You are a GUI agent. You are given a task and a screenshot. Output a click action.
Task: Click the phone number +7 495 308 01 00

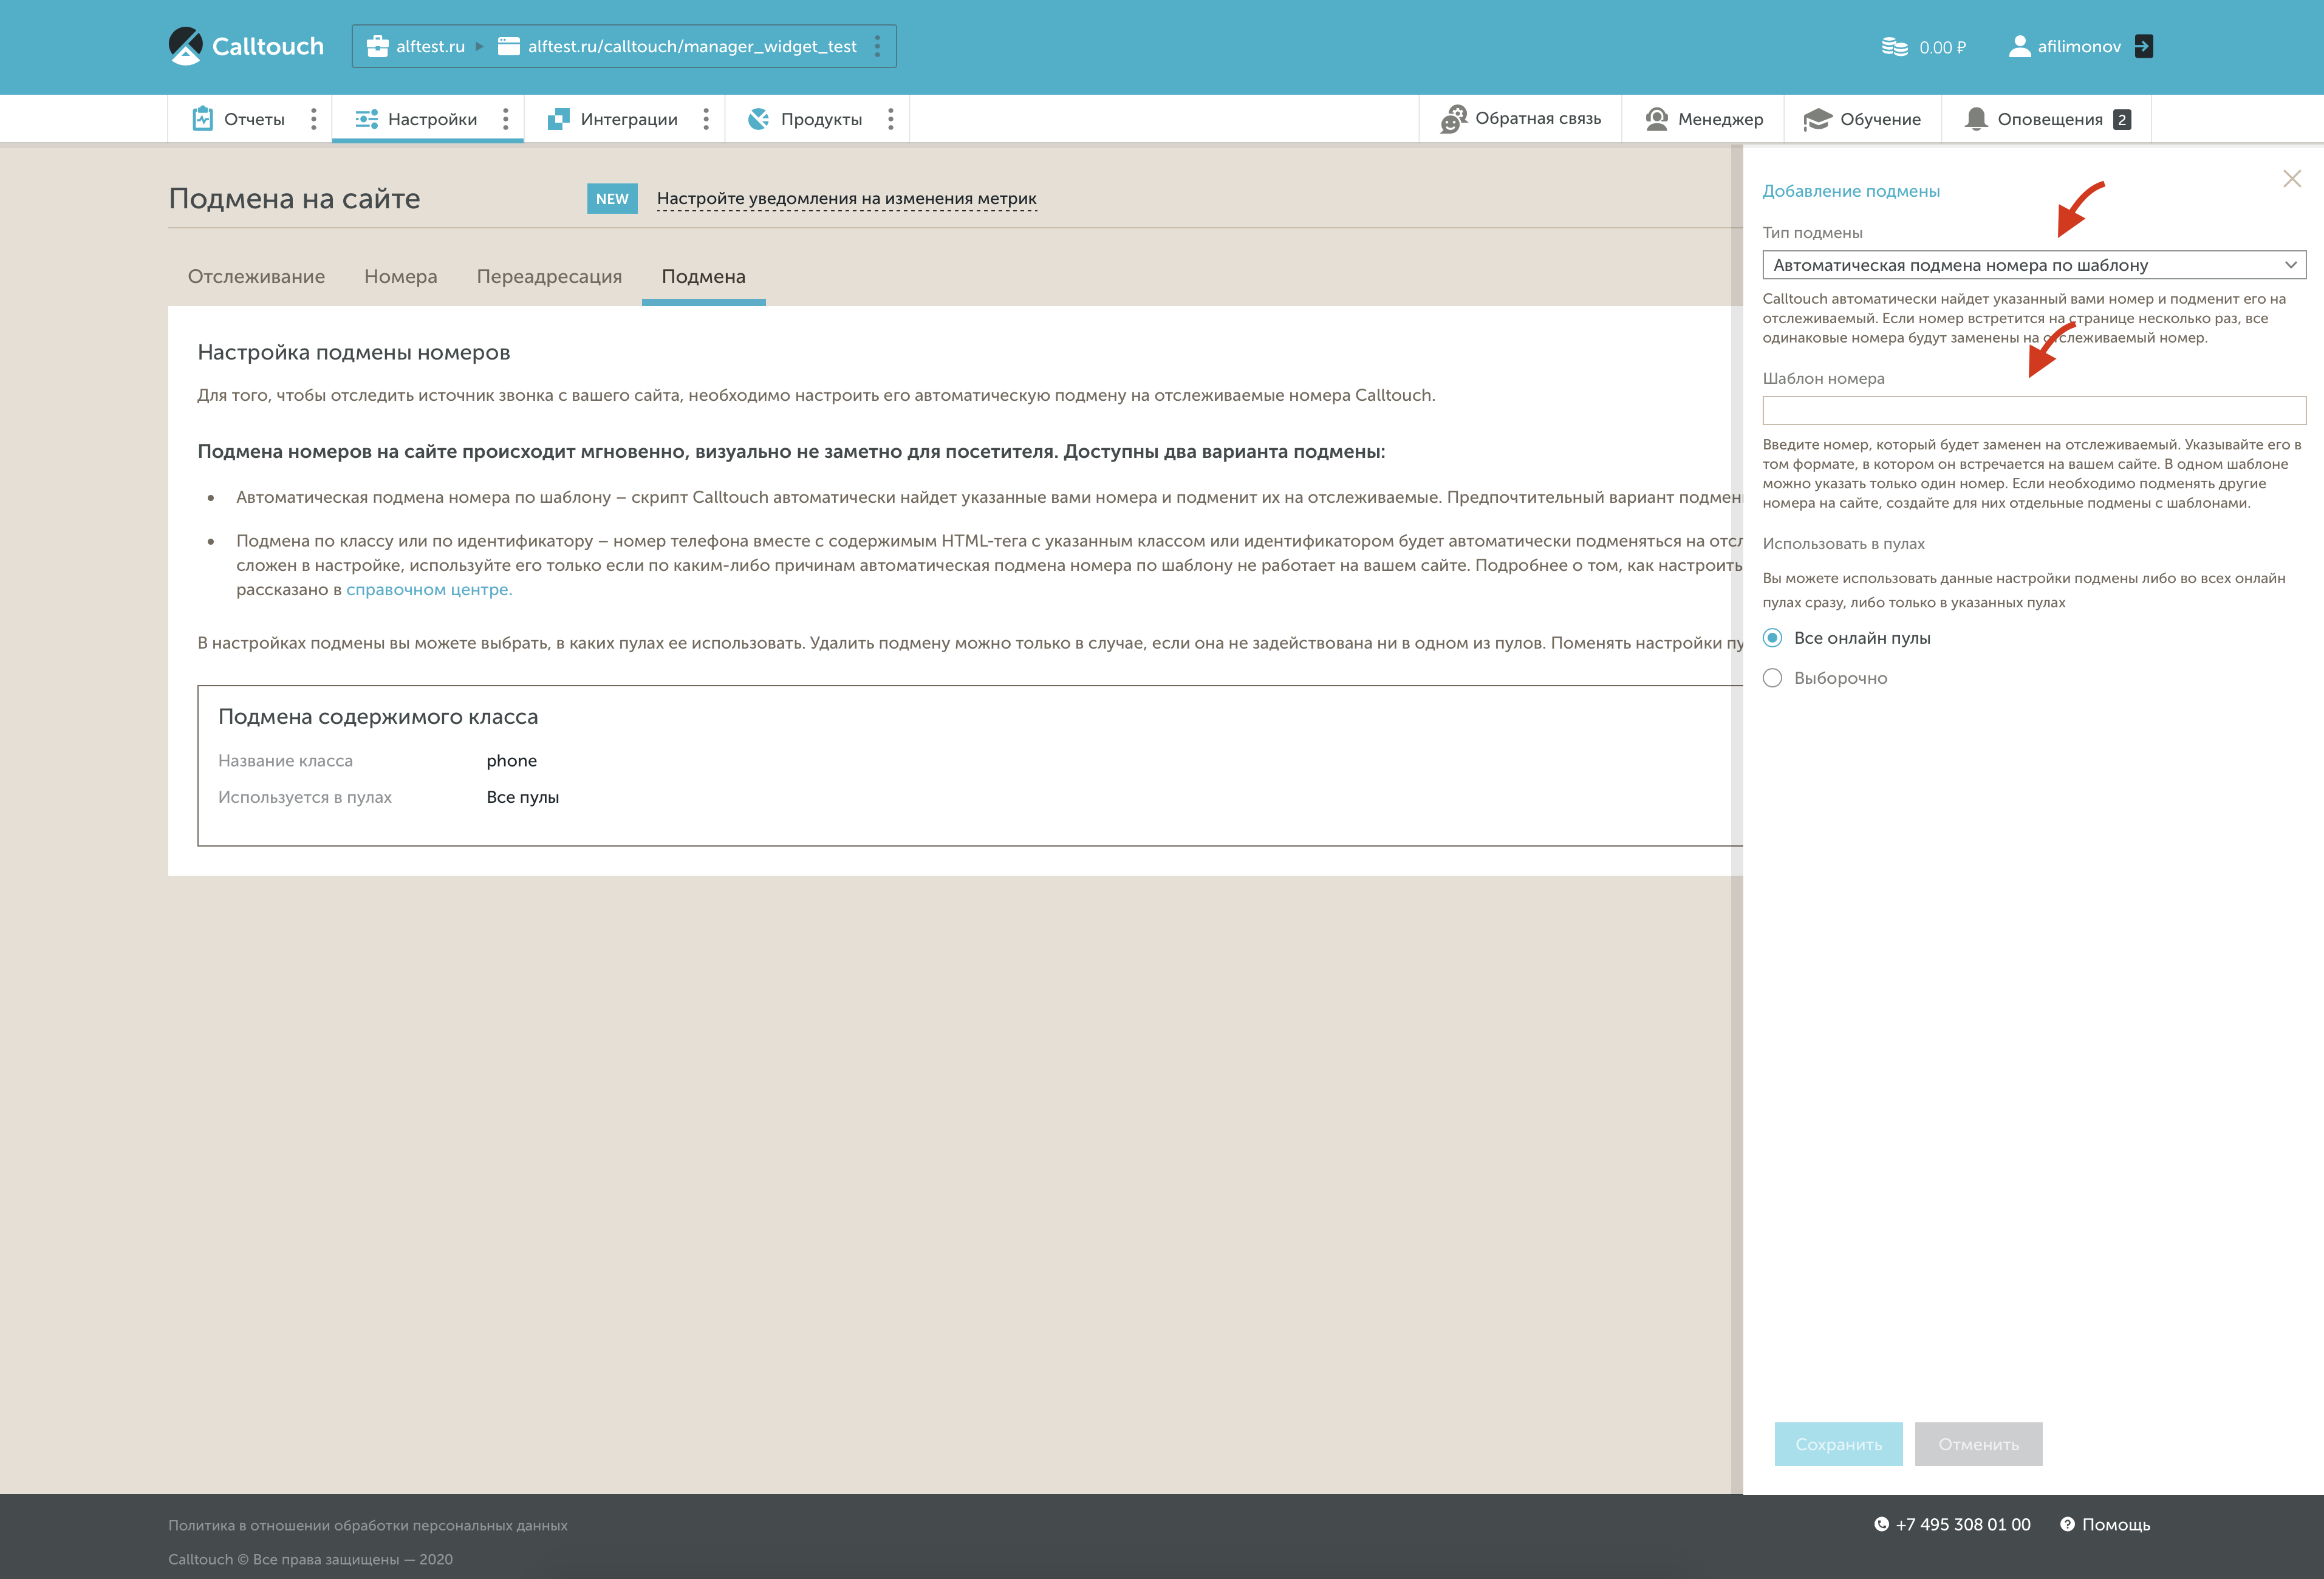(1963, 1525)
